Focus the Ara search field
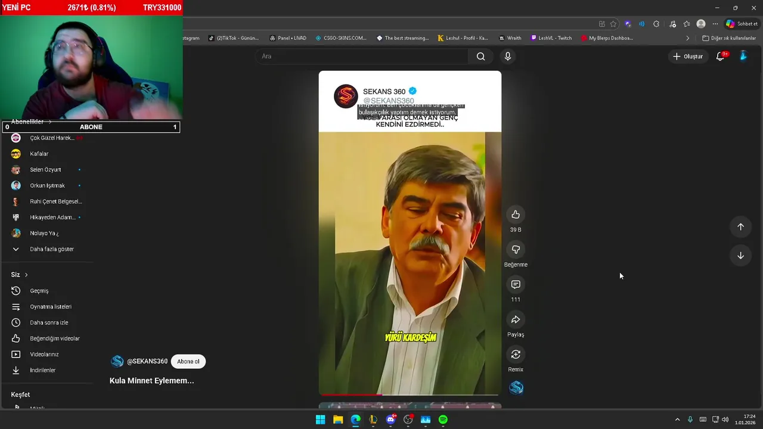 pyautogui.click(x=362, y=56)
